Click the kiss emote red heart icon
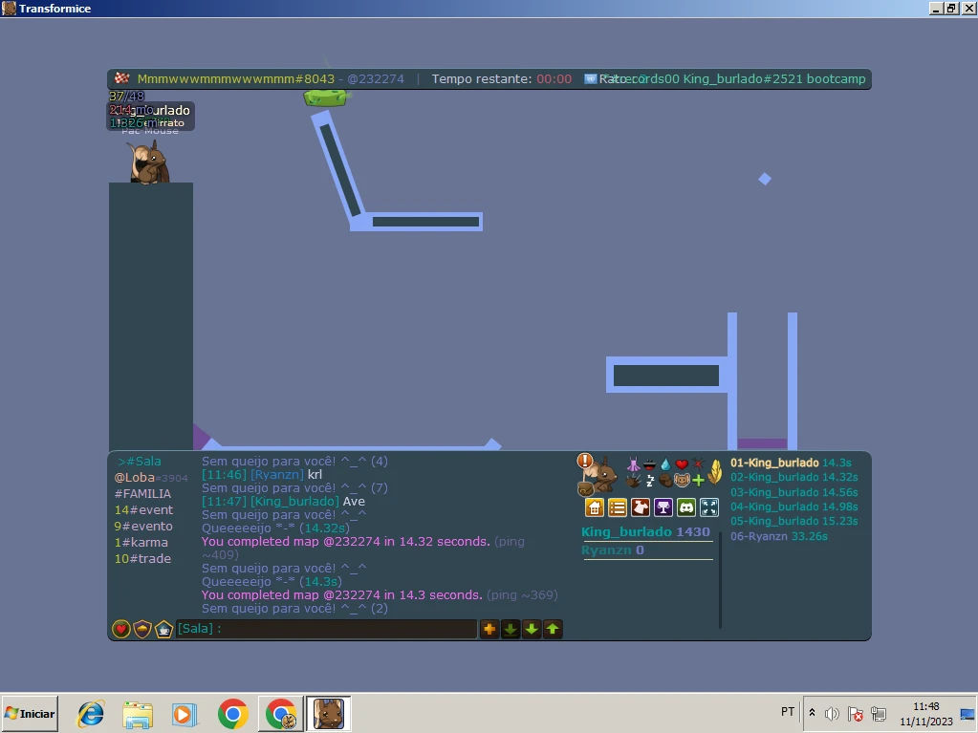This screenshot has height=733, width=978. [682, 464]
